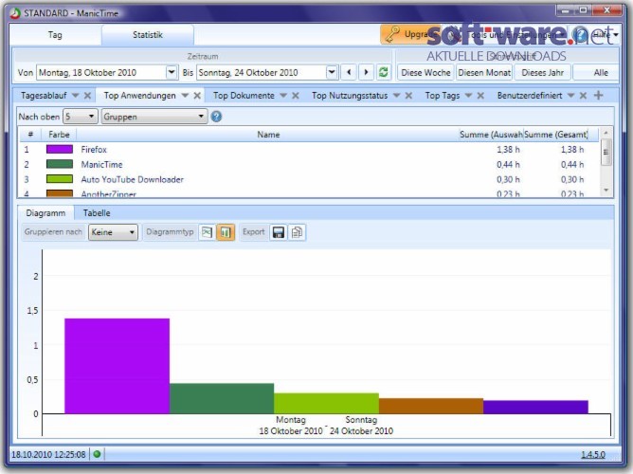Screen dimensions: 633x474
Task: Click Dieses Jahr button
Action: [x=543, y=73]
